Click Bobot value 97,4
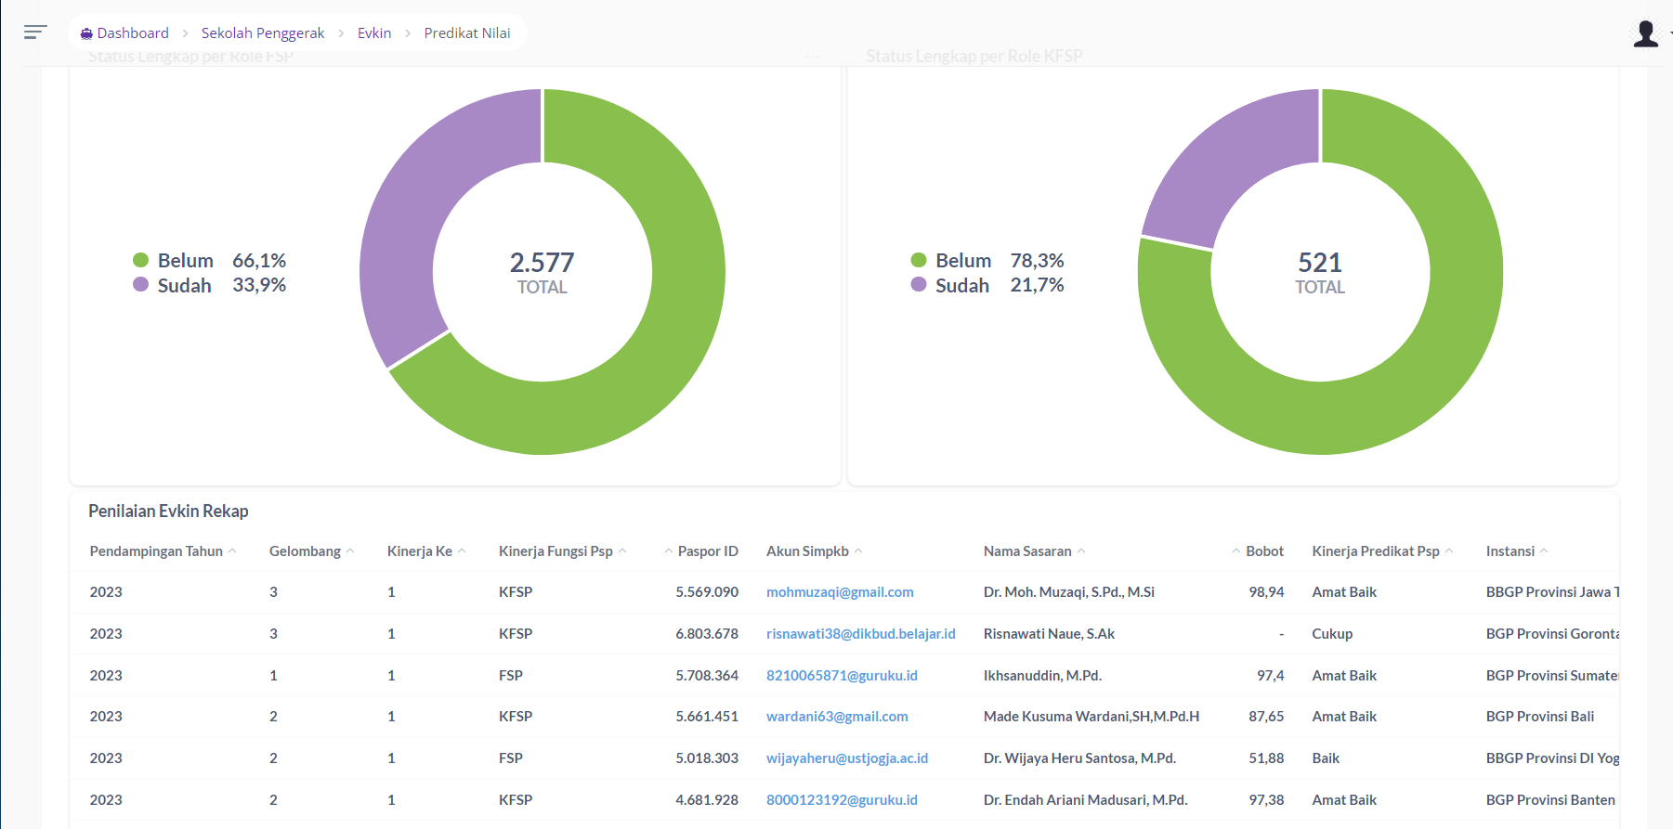The height and width of the screenshot is (829, 1673). pos(1270,676)
